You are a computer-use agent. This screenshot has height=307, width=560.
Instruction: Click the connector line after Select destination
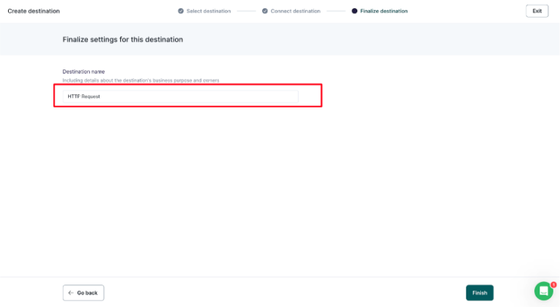246,11
